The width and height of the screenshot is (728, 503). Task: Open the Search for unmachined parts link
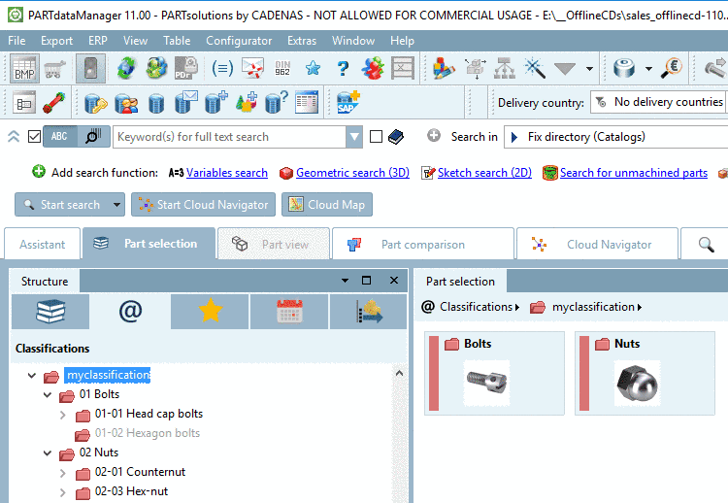click(x=634, y=173)
